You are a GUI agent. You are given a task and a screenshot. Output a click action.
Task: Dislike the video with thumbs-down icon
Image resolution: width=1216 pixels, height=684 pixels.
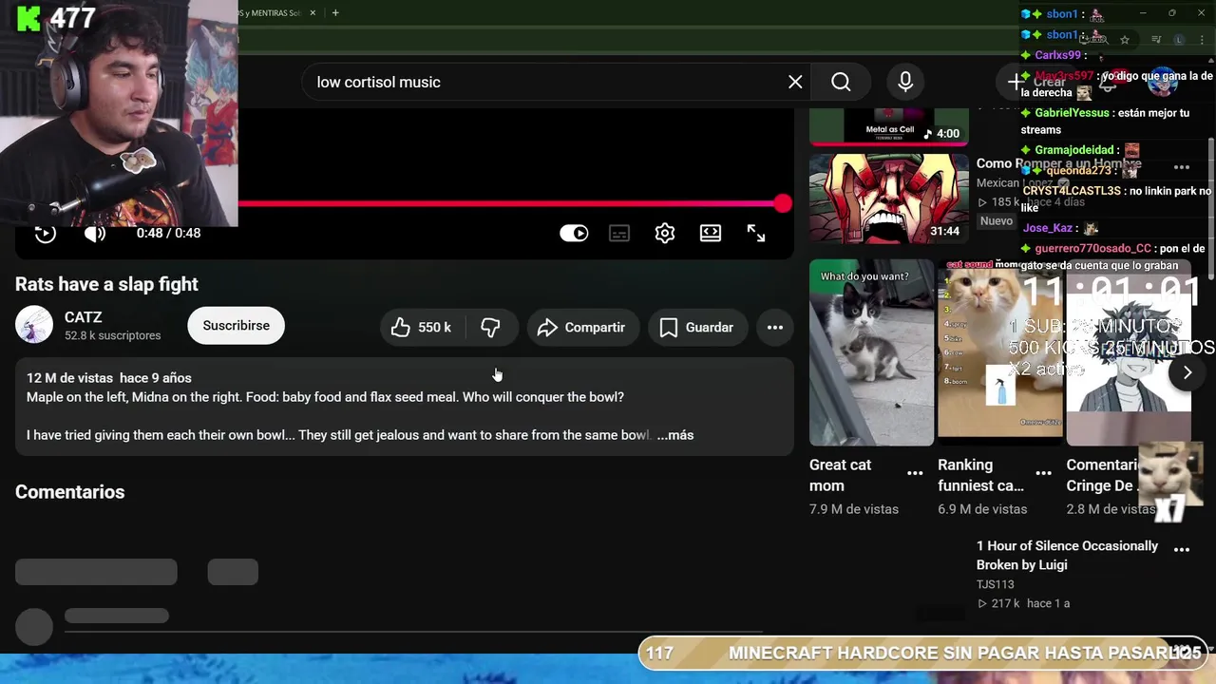[x=490, y=327]
